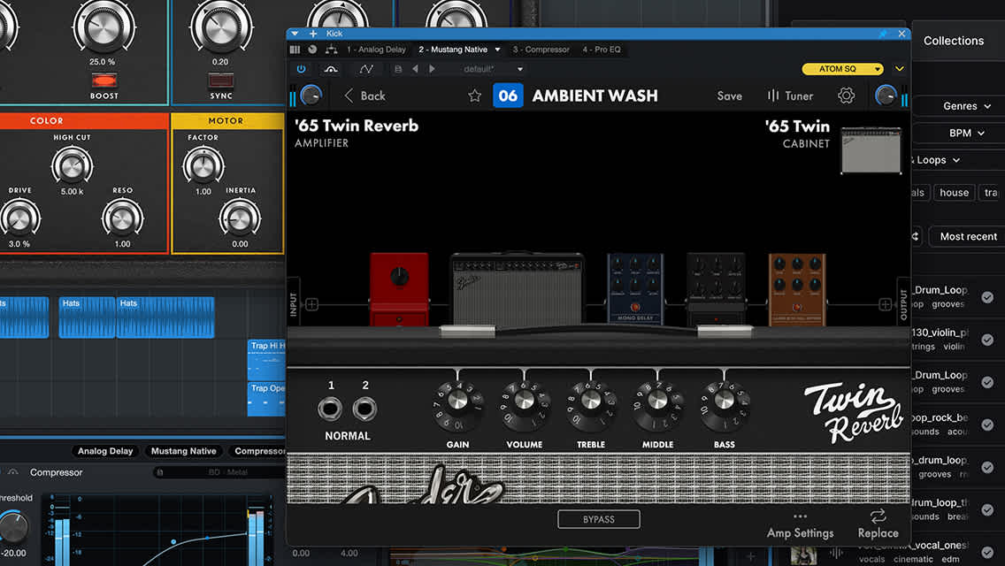Click the Replace amp button

(878, 524)
